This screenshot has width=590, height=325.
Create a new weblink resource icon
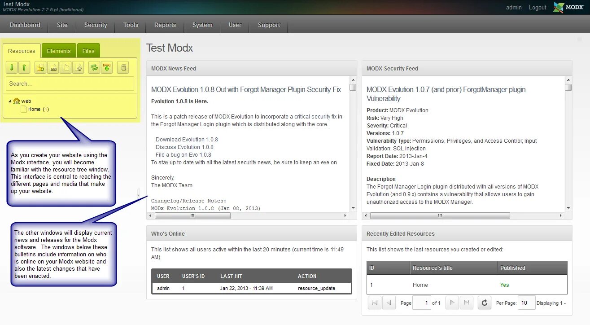53,67
